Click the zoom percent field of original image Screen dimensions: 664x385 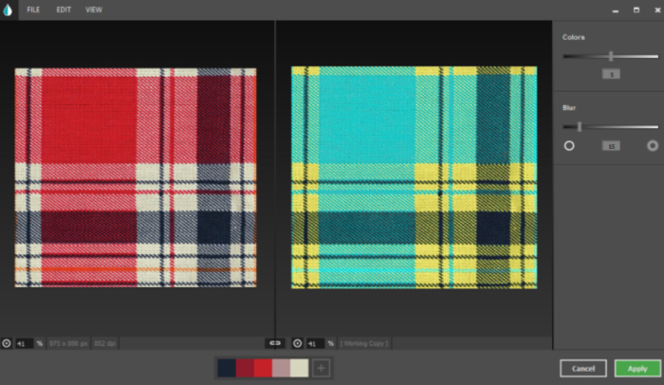pos(24,343)
